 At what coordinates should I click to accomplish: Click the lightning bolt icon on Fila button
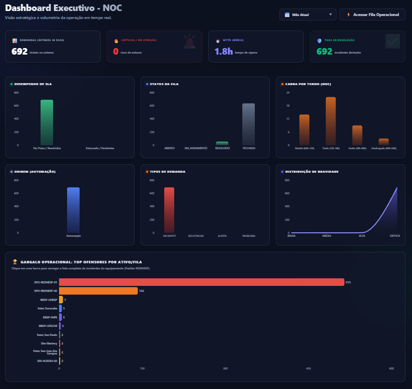[x=348, y=15]
